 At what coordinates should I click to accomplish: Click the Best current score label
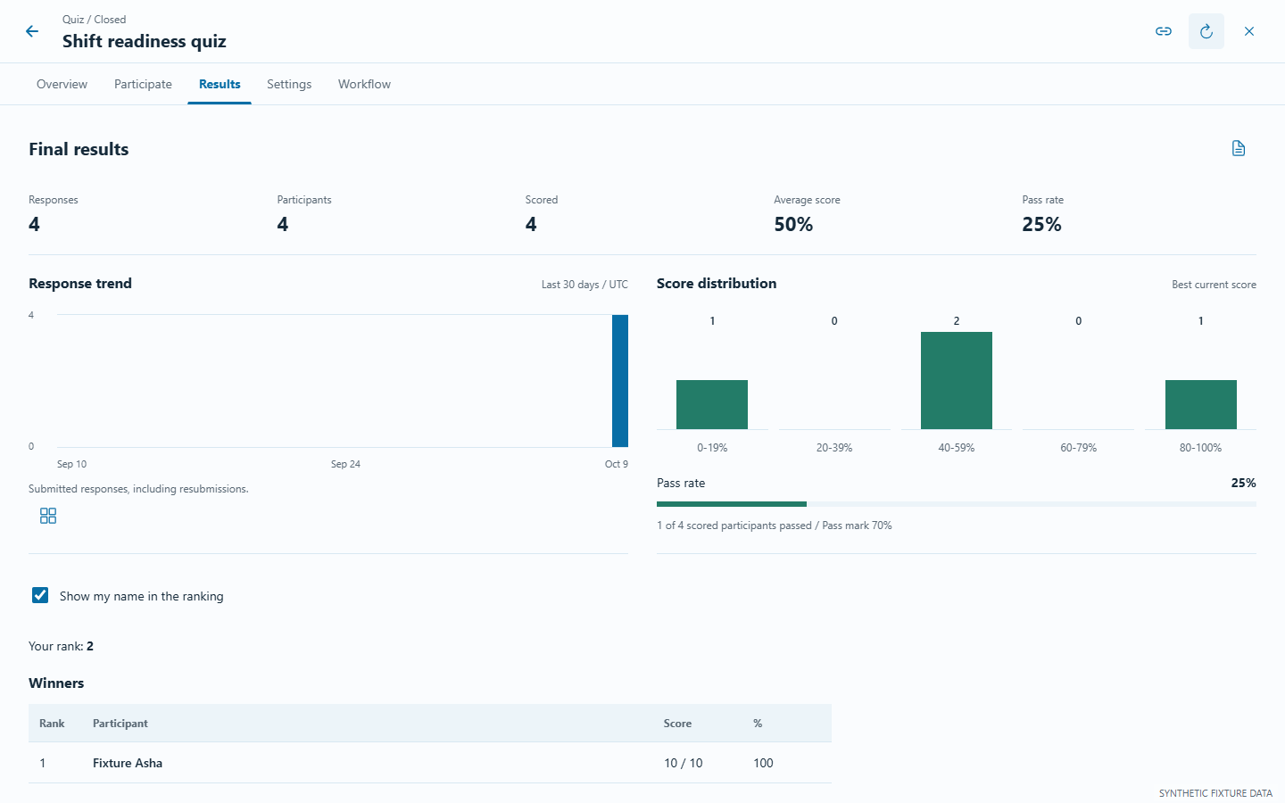coord(1214,285)
